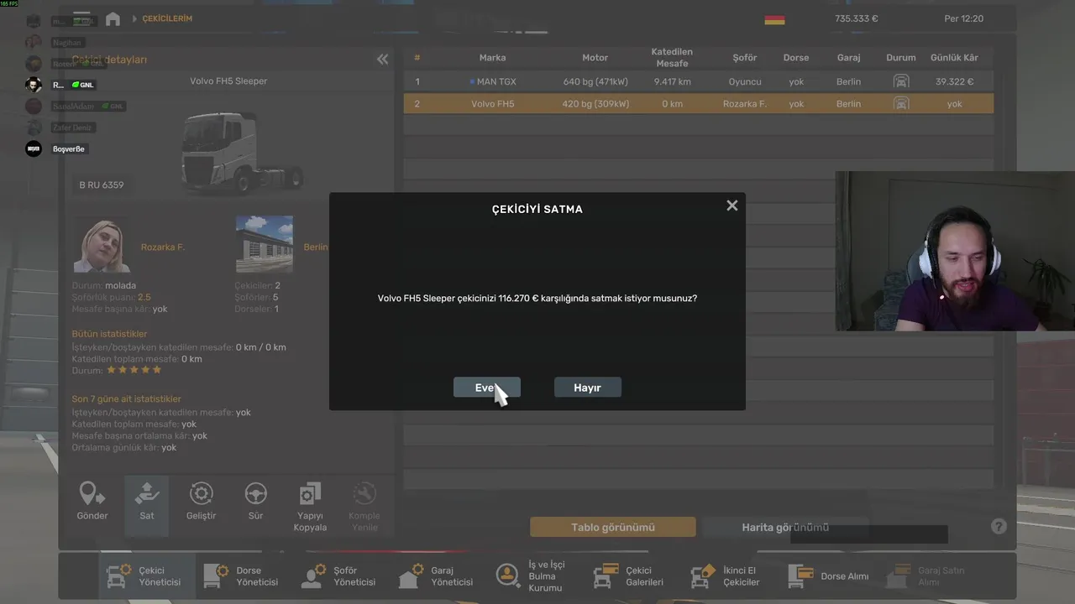This screenshot has height=604, width=1075.
Task: Sort table by Günlük Kâr column
Action: pos(954,58)
